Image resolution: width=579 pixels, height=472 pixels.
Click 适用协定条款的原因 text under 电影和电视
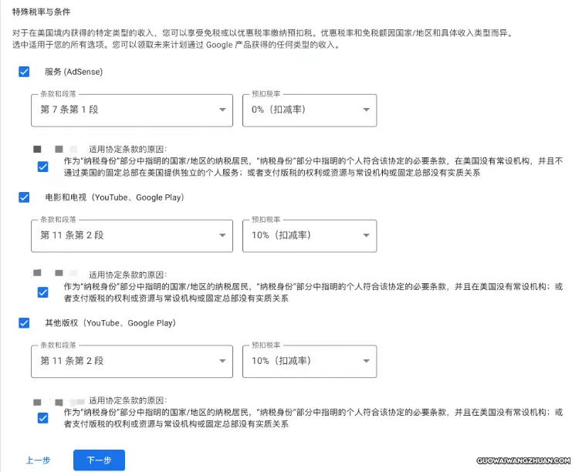click(127, 275)
